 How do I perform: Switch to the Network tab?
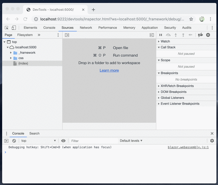click(86, 28)
